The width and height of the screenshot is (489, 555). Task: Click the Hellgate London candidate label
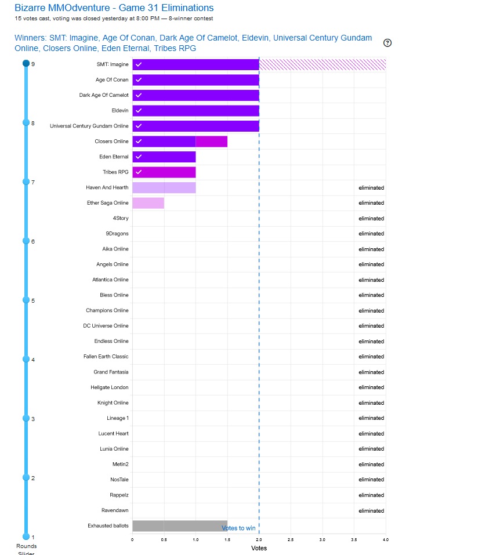tap(110, 387)
